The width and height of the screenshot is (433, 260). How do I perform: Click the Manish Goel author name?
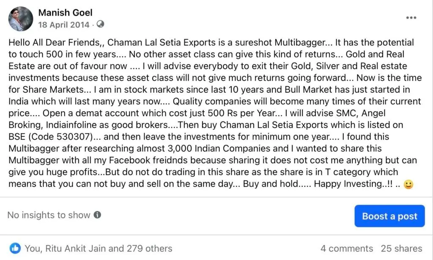pyautogui.click(x=65, y=13)
